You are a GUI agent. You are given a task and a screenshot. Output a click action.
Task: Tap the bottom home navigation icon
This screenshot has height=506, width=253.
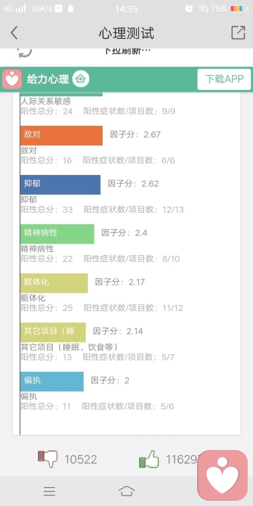tap(126, 491)
